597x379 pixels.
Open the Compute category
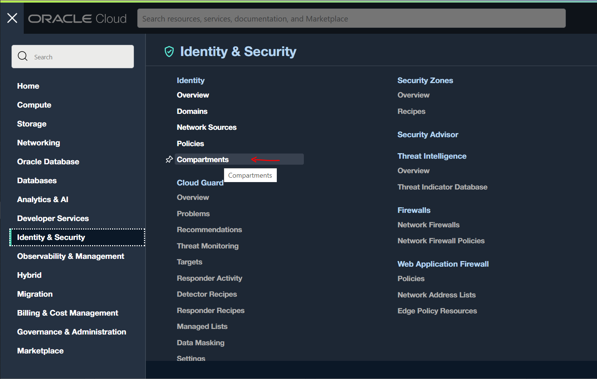click(34, 105)
